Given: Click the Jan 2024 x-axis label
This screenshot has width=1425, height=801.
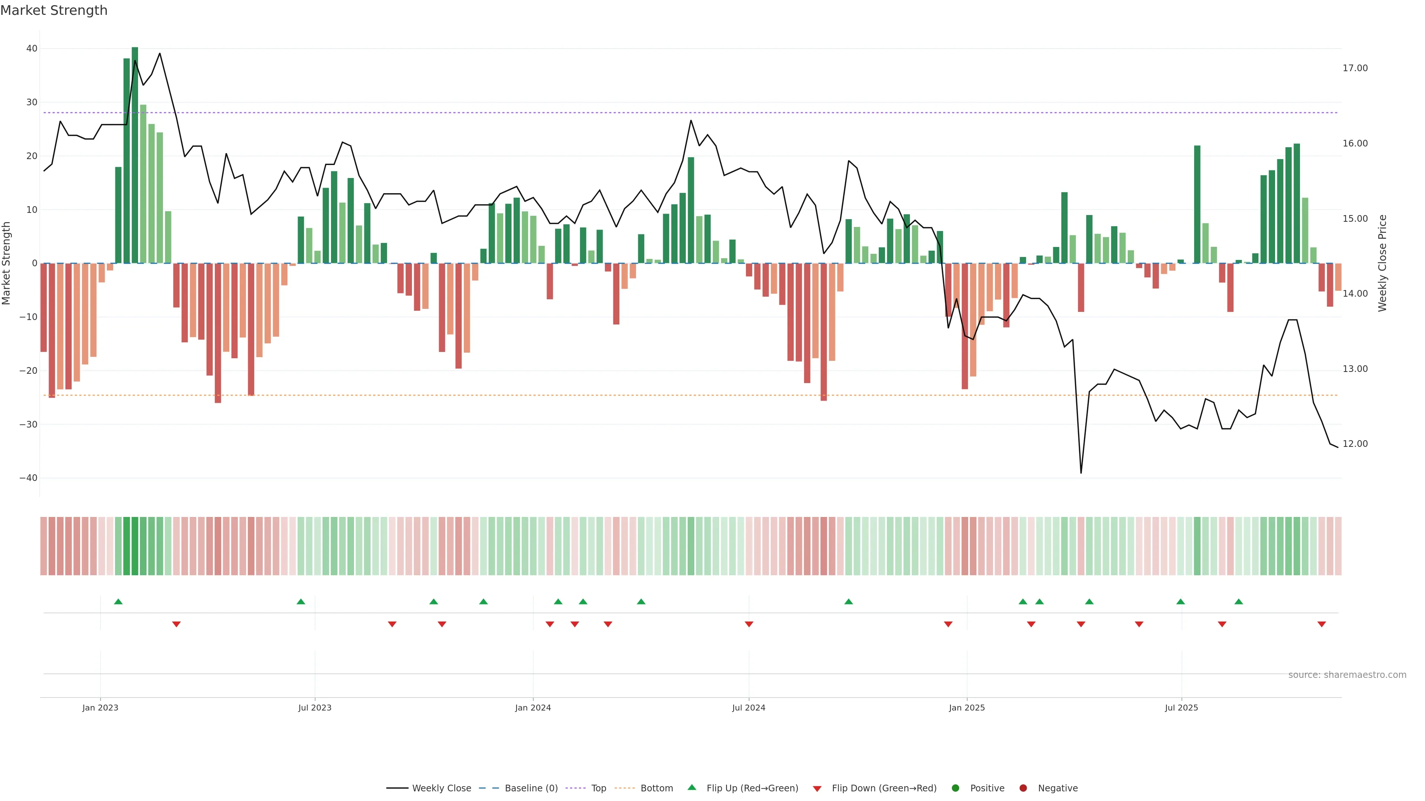Looking at the screenshot, I should (x=533, y=708).
